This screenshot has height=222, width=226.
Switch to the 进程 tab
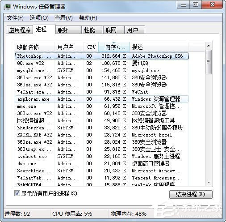[44, 29]
